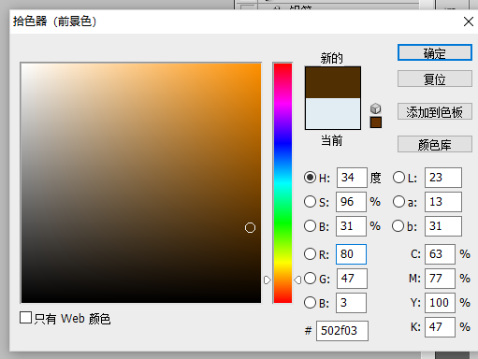This screenshot has width=478, height=359.
Task: Click the L field showing 23
Action: 443,178
